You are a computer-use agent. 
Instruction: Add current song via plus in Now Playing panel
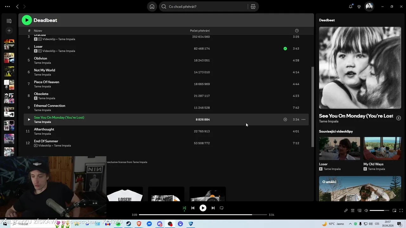pyautogui.click(x=399, y=118)
